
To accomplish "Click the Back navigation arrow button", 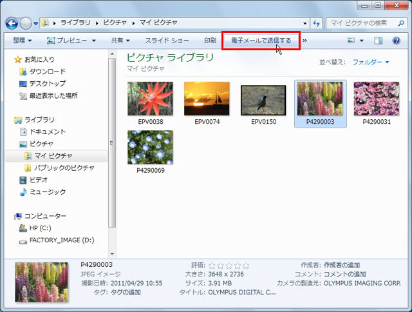I will (x=12, y=23).
